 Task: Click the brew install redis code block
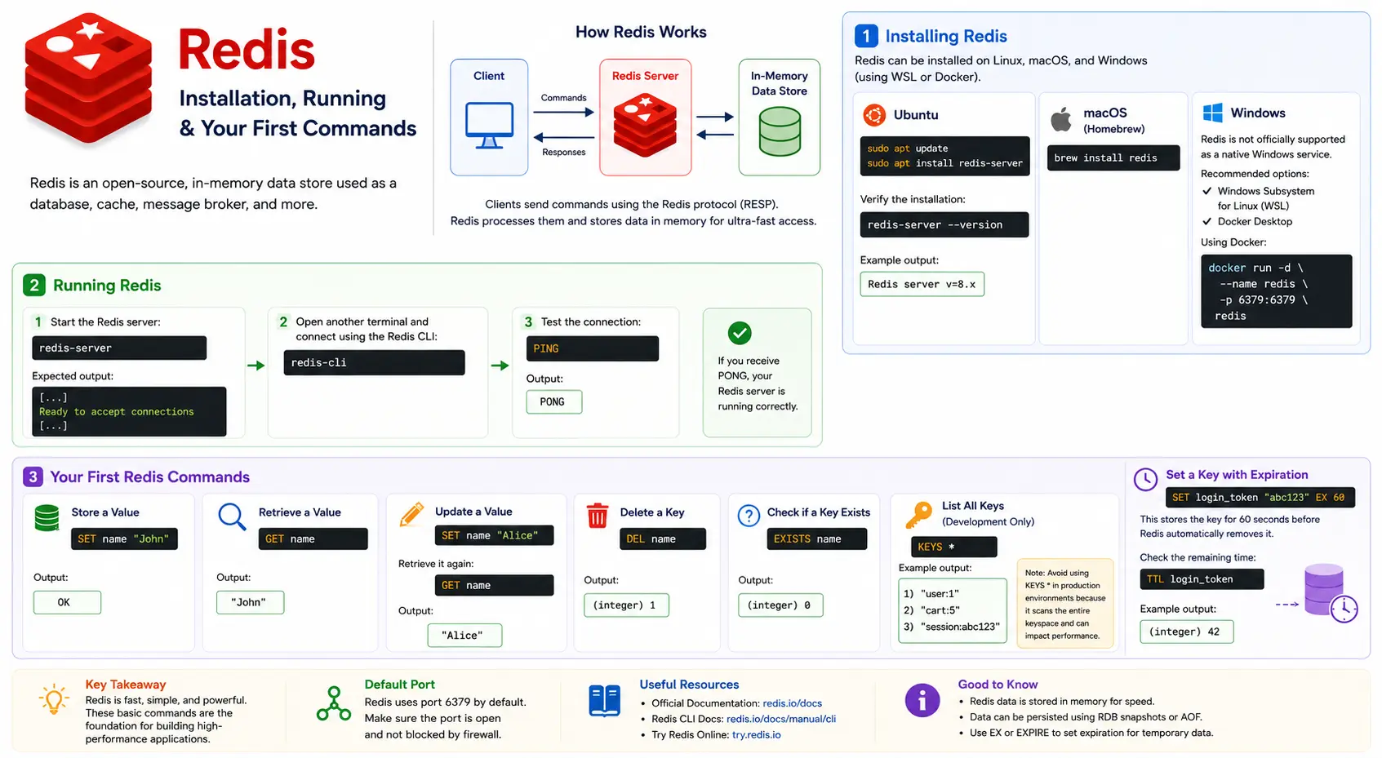click(x=1113, y=158)
